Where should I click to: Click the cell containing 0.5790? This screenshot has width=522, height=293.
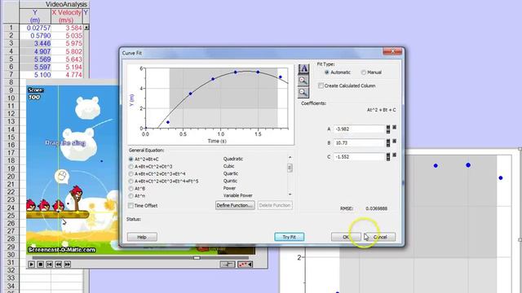pos(35,36)
